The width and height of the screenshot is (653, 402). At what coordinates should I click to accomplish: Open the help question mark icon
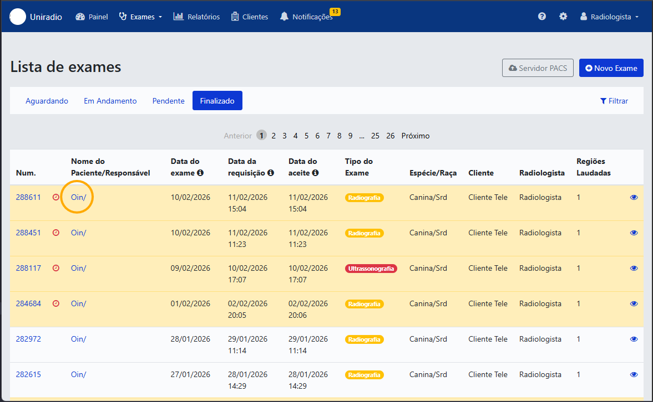[x=542, y=16]
